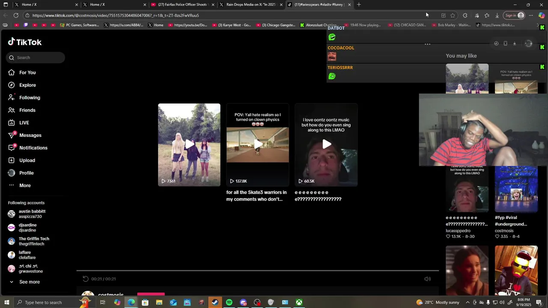Open Windows Start menu
Viewport: 548px width, 308px height.
7,302
